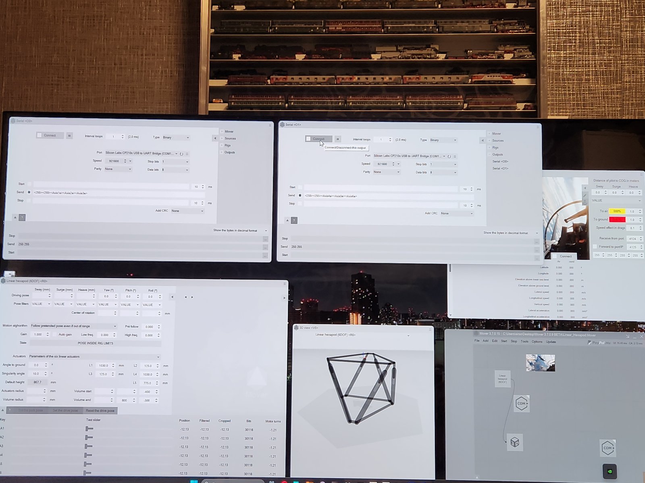Open Serial <O1> window hamburger menu
Viewport: 645px width, 483px height.
tap(538, 127)
